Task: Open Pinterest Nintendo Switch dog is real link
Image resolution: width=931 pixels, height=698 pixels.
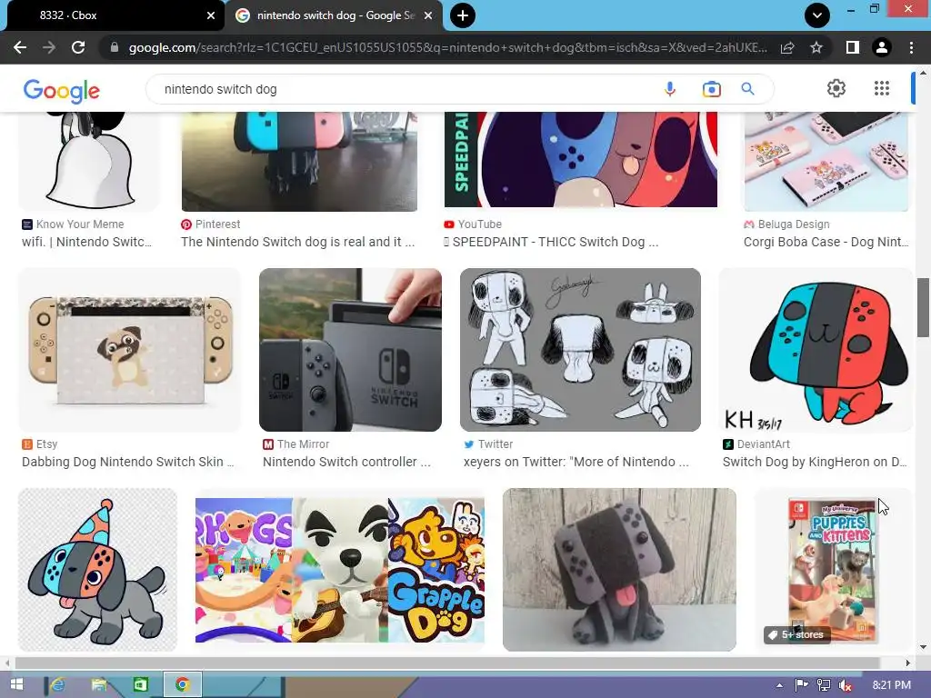Action: [297, 242]
